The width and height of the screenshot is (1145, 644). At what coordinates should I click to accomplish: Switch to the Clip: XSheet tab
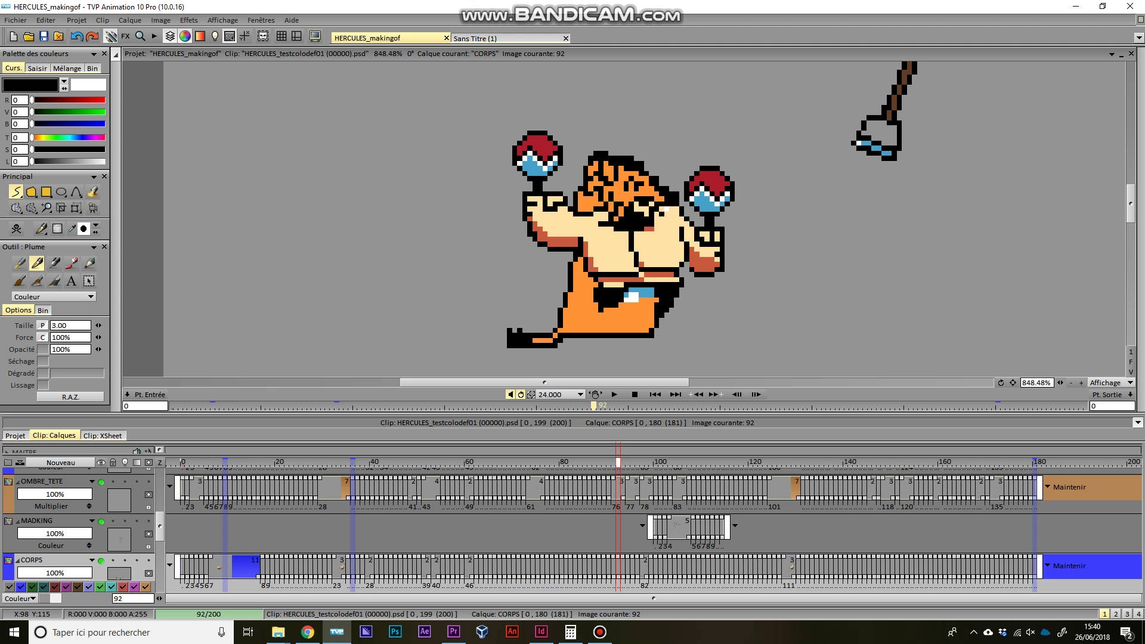click(x=103, y=435)
